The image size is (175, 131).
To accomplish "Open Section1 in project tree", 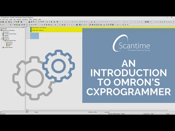I will click(x=10, y=44).
